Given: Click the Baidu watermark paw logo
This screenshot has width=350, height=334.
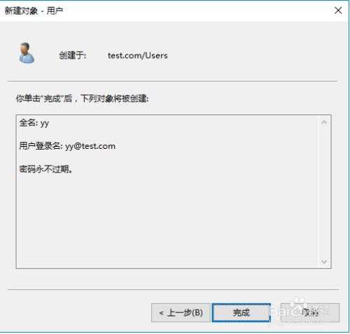Looking at the screenshot, I should 298,303.
